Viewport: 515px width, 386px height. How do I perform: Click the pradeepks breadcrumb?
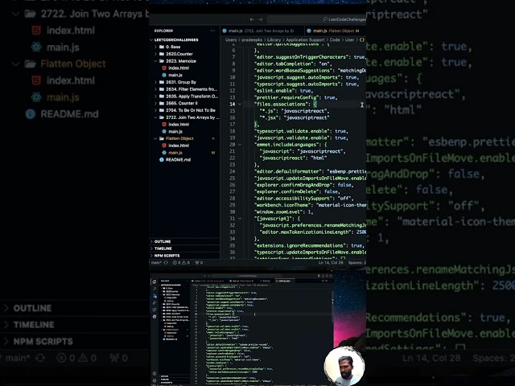(x=252, y=39)
